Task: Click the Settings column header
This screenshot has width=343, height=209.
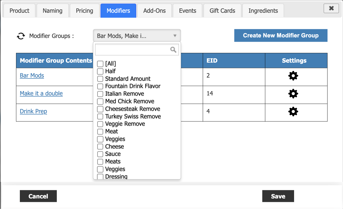Action: point(296,60)
